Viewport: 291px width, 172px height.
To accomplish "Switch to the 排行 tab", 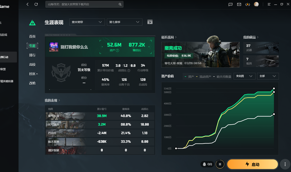I will click(32, 55).
